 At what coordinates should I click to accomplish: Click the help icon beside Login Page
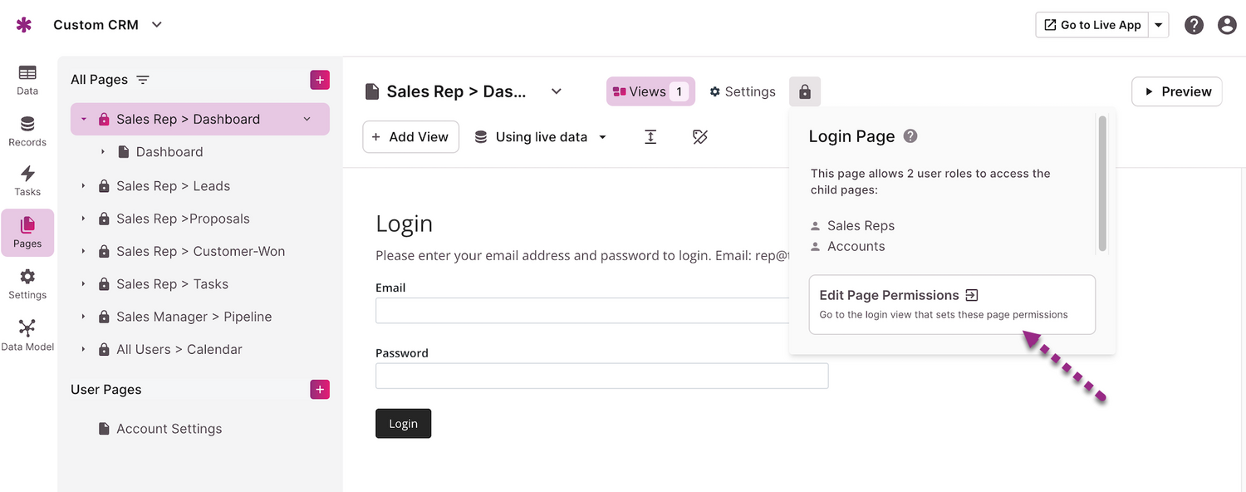coord(910,136)
